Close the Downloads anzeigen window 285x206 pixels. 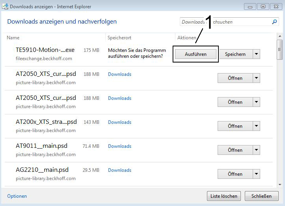click(x=276, y=7)
